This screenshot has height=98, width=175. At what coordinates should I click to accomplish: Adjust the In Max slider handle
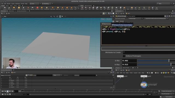coord(171,65)
